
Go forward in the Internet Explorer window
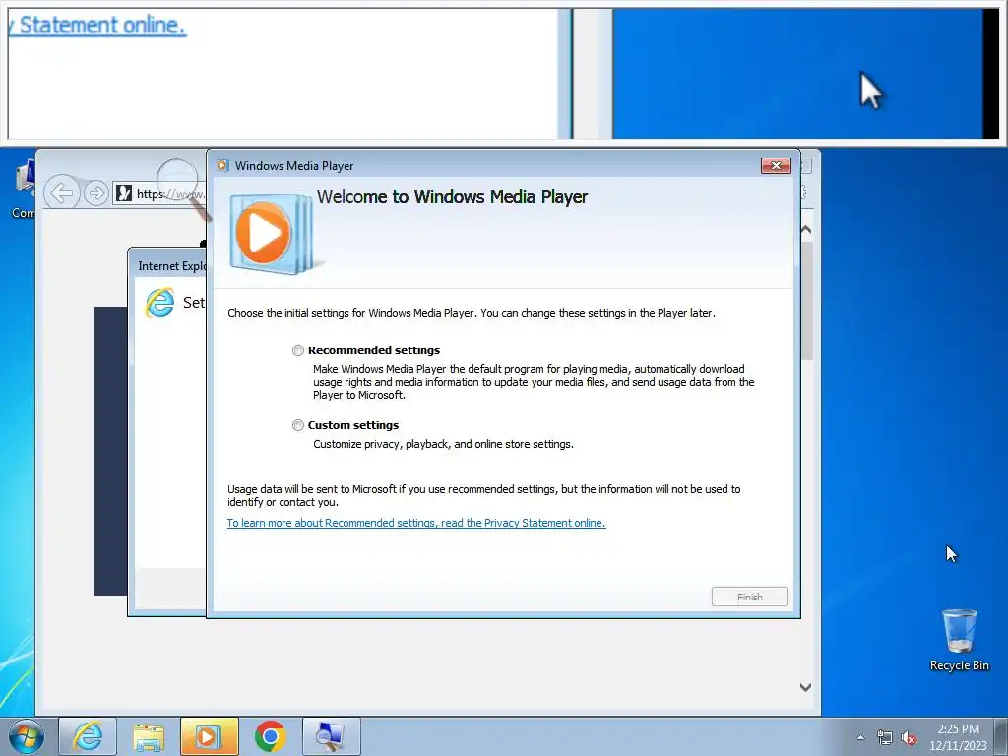(95, 193)
